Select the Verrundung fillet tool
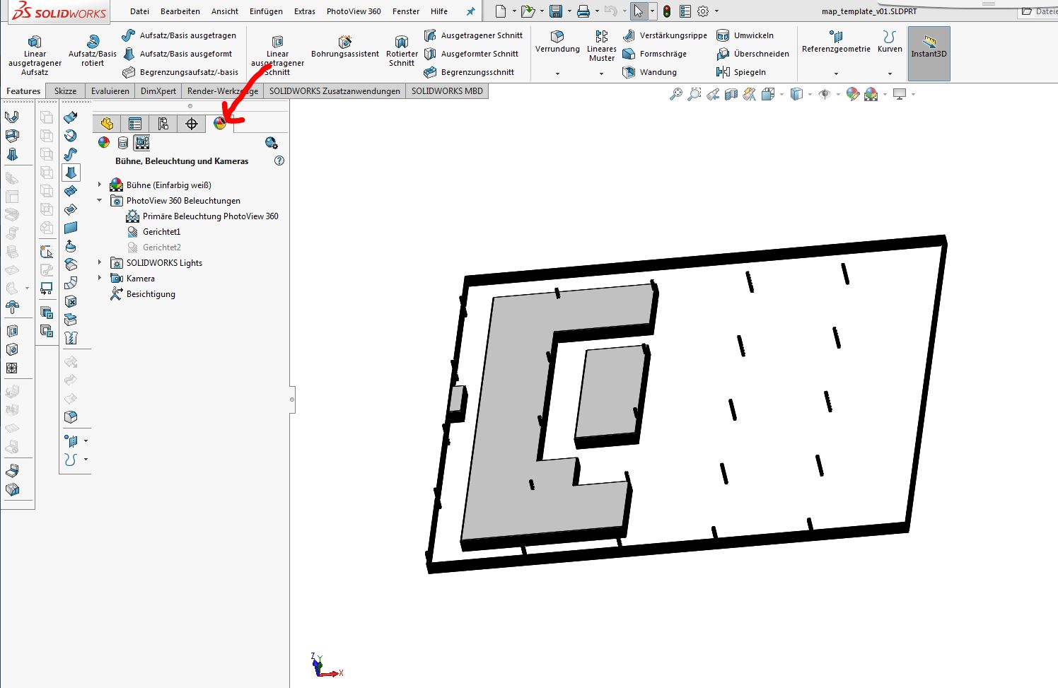1058x688 pixels. click(x=557, y=37)
